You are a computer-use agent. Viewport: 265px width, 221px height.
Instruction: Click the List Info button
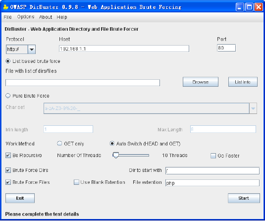243,82
